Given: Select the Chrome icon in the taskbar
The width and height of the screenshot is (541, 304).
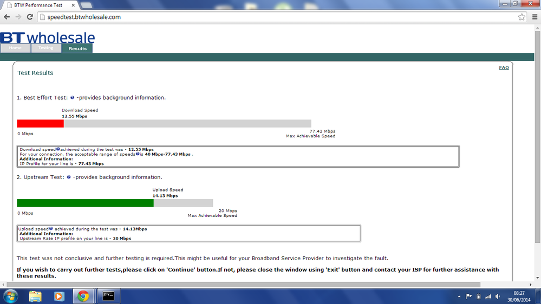Looking at the screenshot, I should point(83,296).
